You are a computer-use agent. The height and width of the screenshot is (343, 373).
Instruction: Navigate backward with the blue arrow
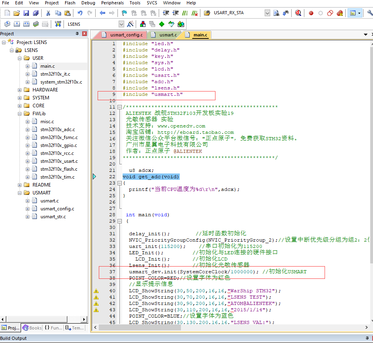pos(102,13)
